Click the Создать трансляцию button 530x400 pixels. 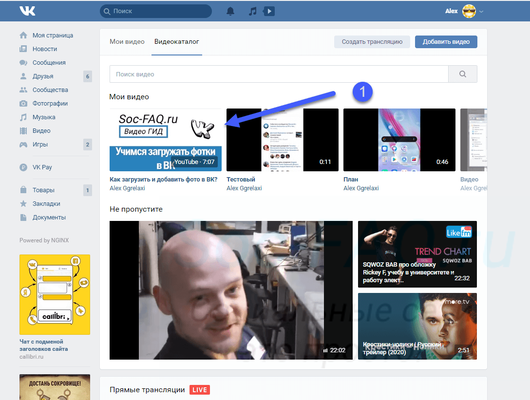coord(372,41)
